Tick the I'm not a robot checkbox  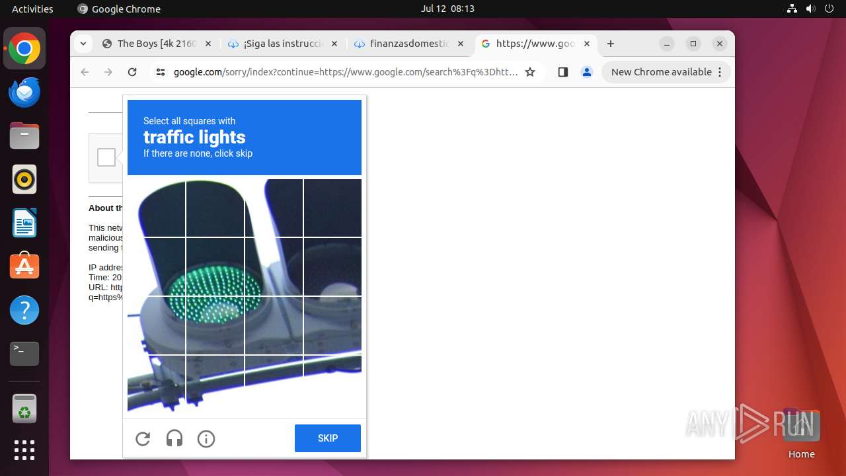click(x=106, y=157)
